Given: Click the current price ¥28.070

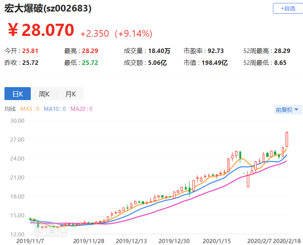Looking at the screenshot, I should (41, 30).
